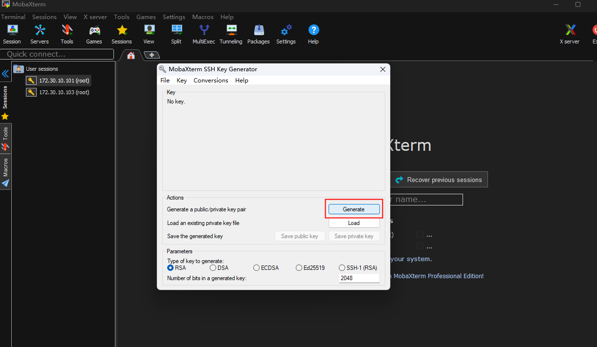
Task: Open the Terminal menu
Action: click(x=13, y=17)
